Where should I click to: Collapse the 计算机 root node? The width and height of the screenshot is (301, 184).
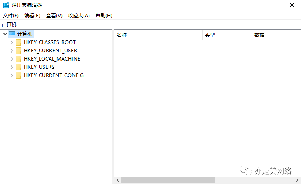(x=5, y=34)
